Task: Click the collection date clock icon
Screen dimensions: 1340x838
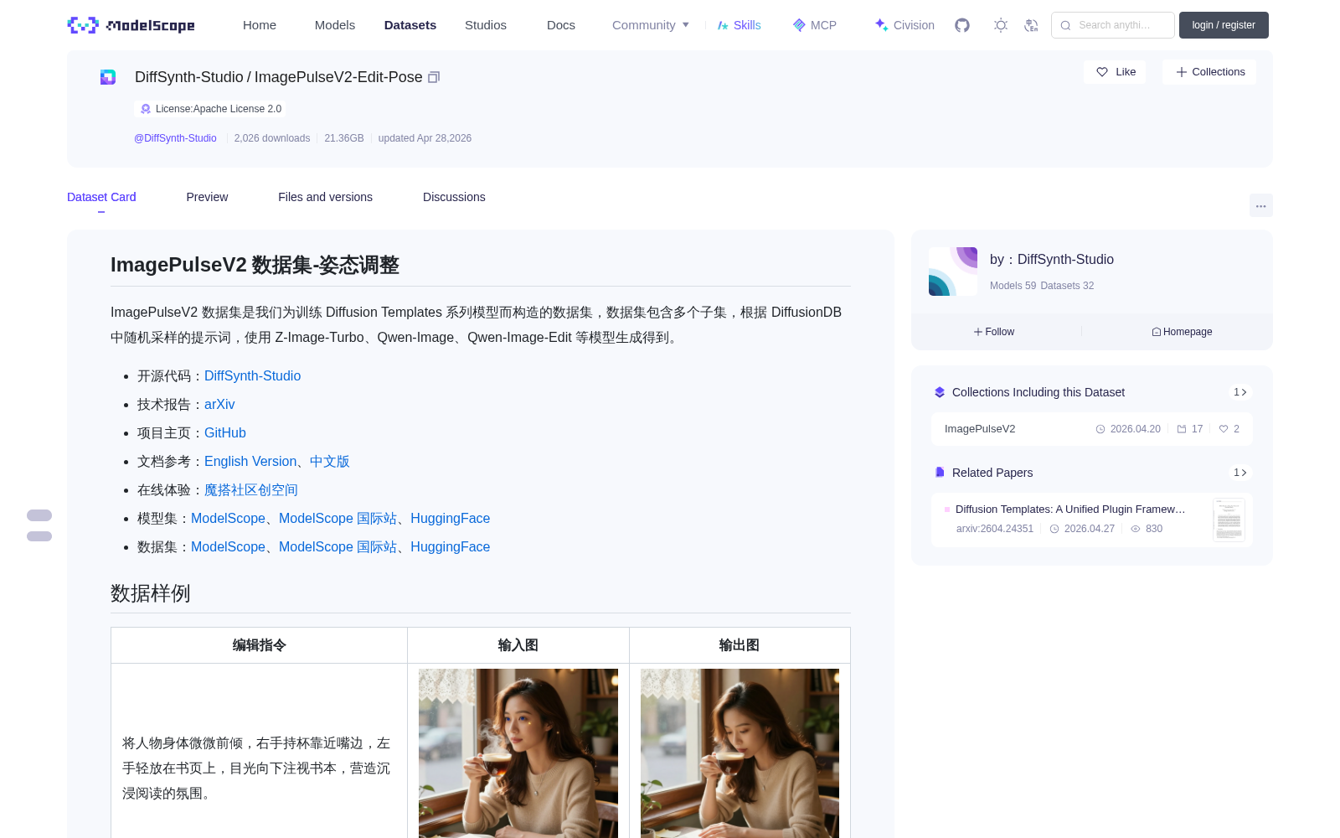Action: tap(1100, 429)
